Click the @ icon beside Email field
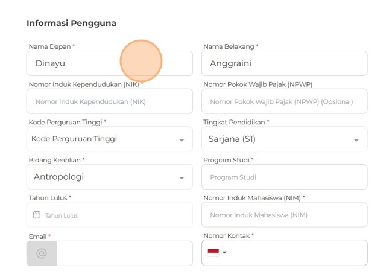Viewport: 392px width, 274px height. (42, 253)
